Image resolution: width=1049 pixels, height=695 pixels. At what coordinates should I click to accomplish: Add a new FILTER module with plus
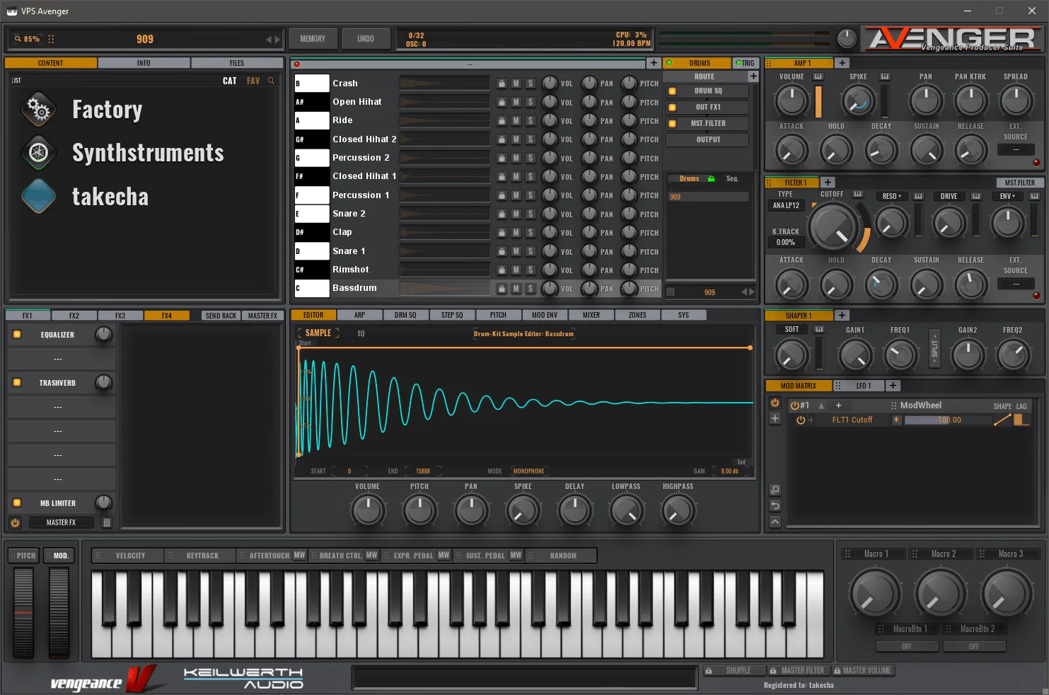point(828,183)
